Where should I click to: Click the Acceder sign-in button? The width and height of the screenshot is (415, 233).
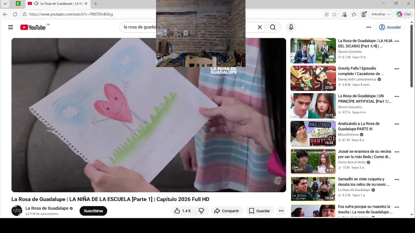390,27
